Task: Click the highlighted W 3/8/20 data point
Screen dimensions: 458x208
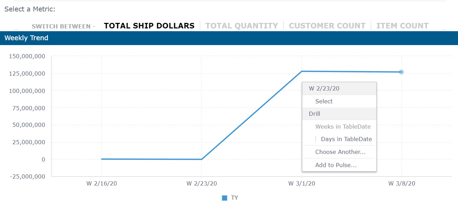Action: click(x=401, y=72)
